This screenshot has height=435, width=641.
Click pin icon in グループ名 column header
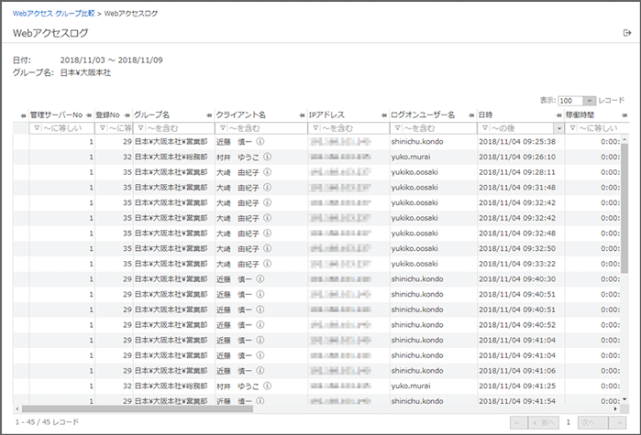pyautogui.click(x=209, y=115)
